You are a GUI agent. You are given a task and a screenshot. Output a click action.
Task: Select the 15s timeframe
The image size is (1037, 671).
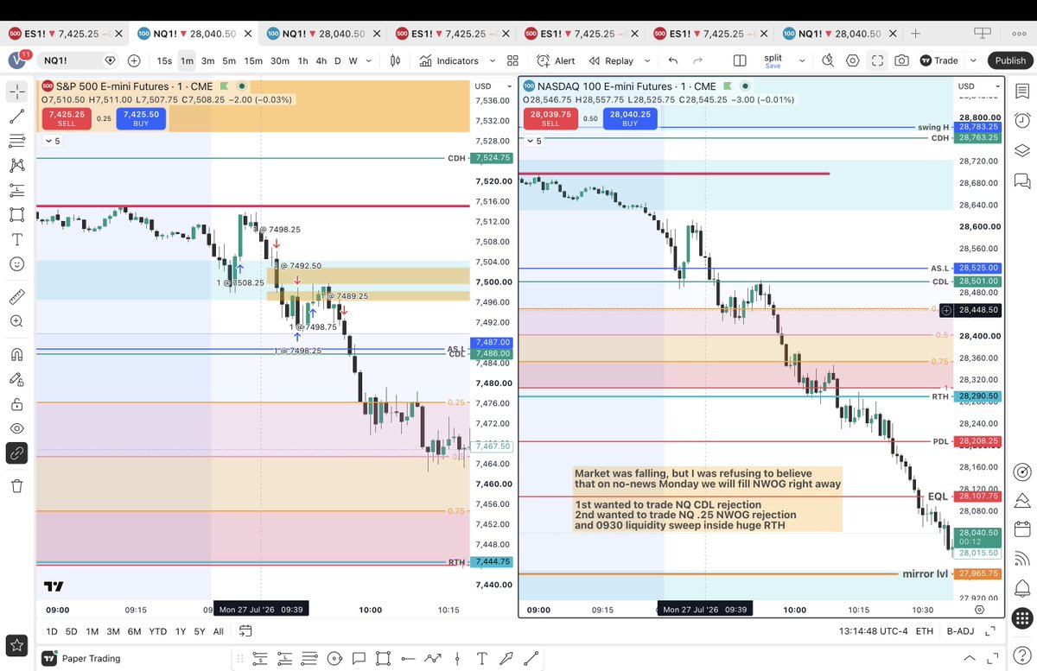tap(164, 60)
